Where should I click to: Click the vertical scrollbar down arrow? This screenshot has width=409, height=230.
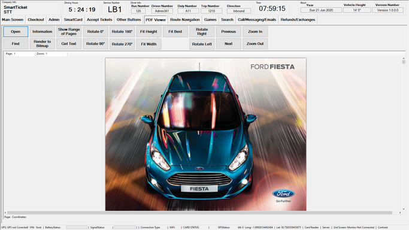(404, 209)
